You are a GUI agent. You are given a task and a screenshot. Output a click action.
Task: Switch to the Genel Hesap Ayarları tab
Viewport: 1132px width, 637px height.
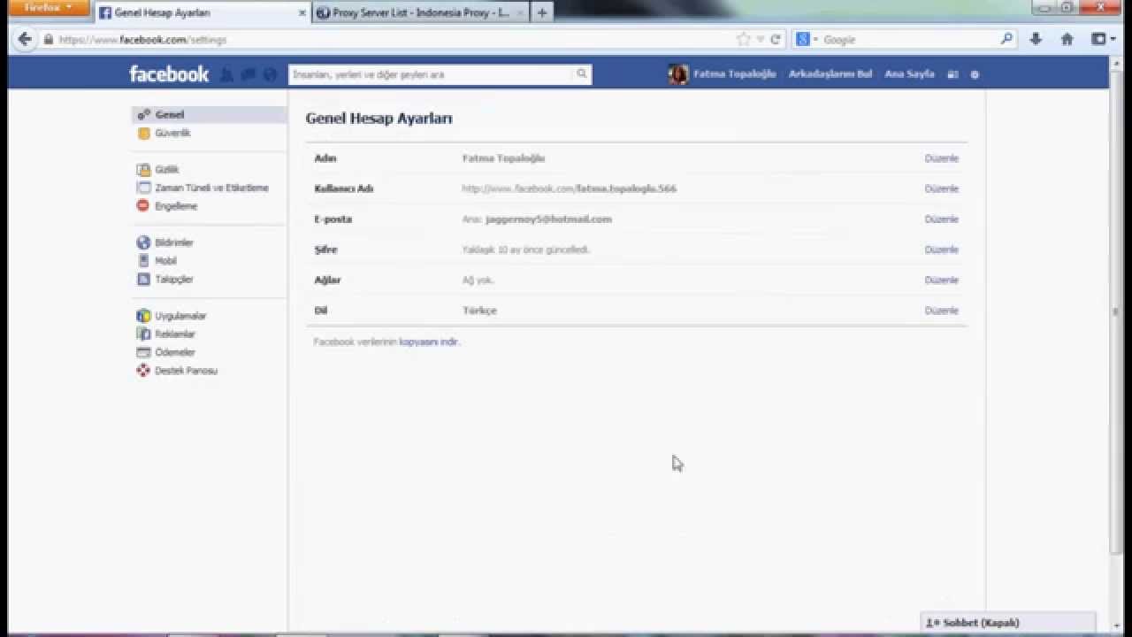(x=202, y=12)
